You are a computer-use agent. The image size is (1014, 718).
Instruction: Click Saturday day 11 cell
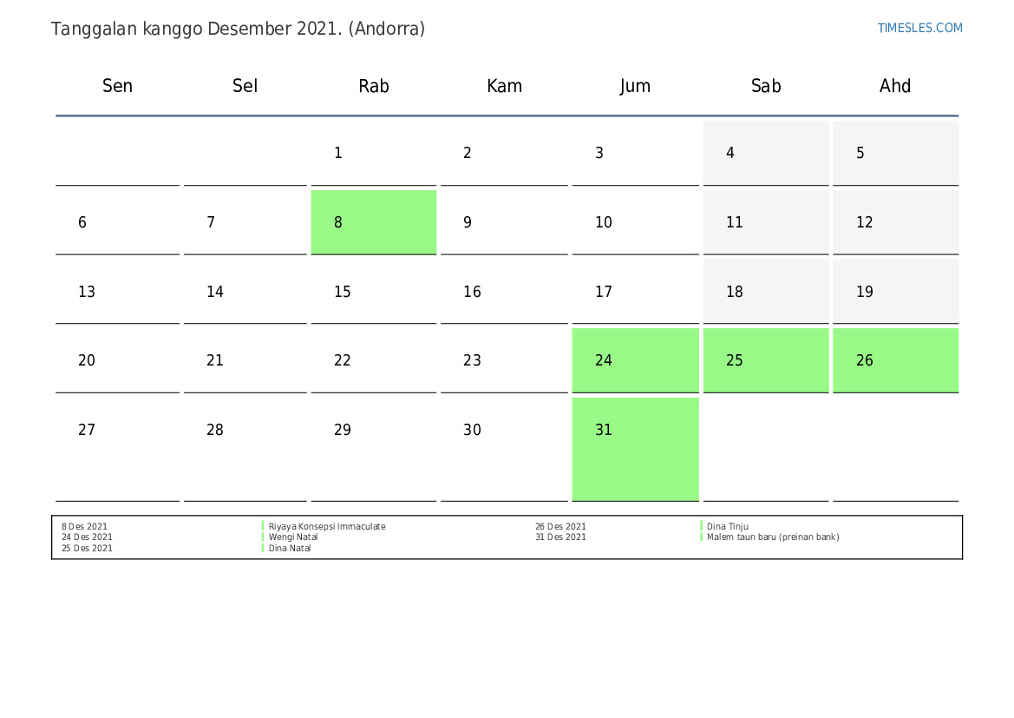[x=766, y=222]
